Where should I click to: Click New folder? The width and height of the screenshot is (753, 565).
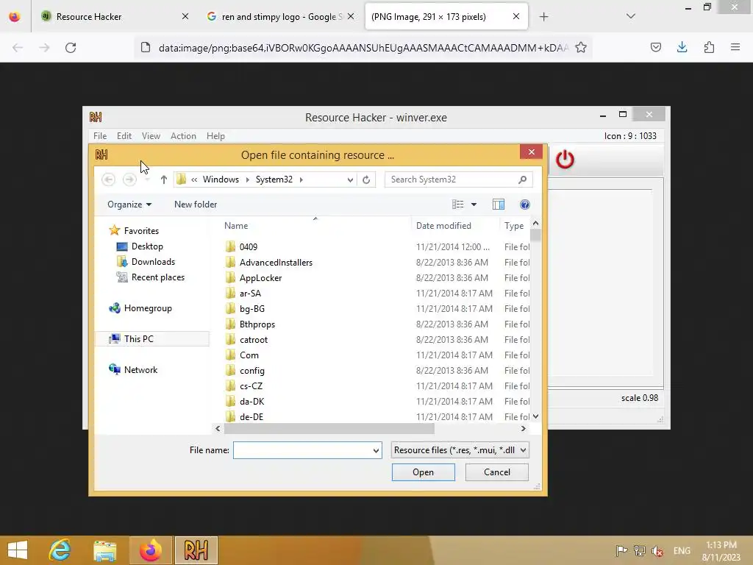pyautogui.click(x=196, y=205)
